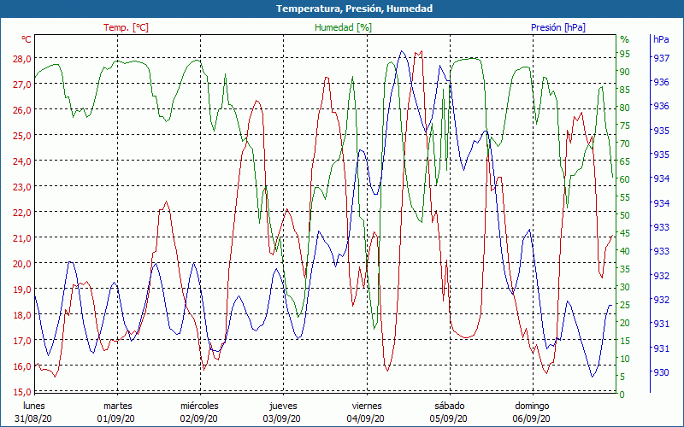Click the 21,0 temperature axis value
This screenshot has width=684, height=427.
(x=22, y=238)
